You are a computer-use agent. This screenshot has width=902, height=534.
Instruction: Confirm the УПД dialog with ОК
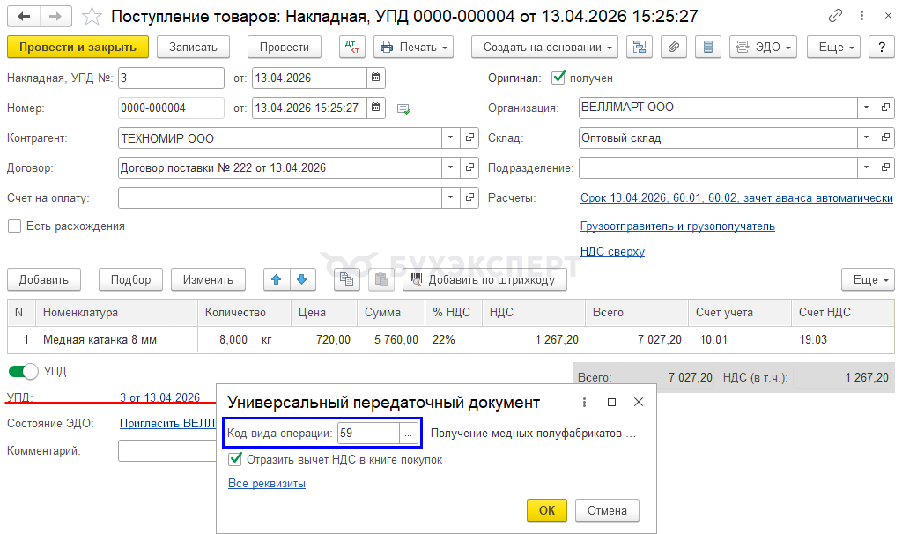tap(547, 510)
